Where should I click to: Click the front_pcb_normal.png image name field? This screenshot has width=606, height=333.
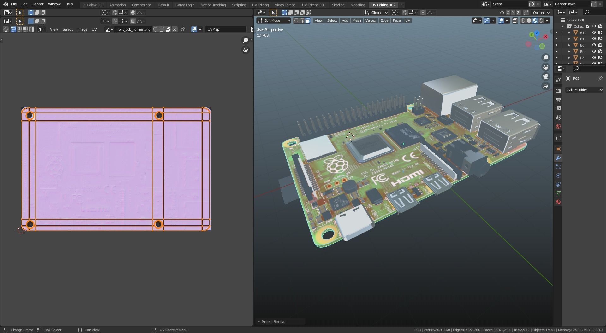click(x=133, y=29)
